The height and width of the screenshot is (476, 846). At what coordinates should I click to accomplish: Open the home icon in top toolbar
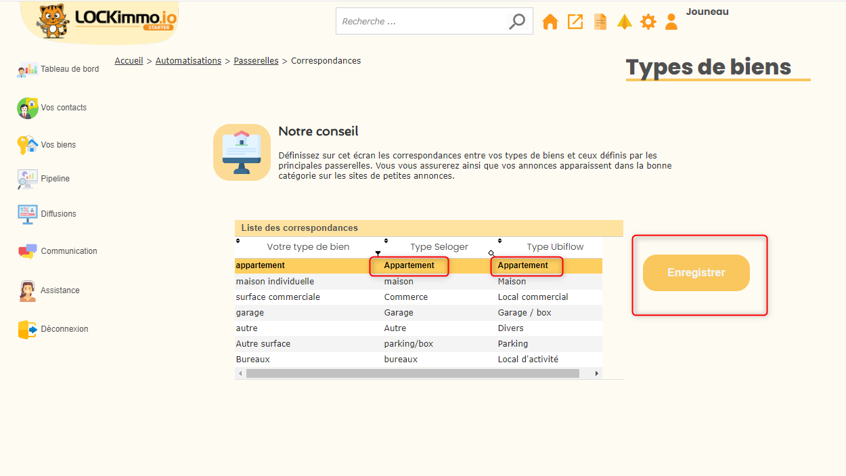[550, 22]
